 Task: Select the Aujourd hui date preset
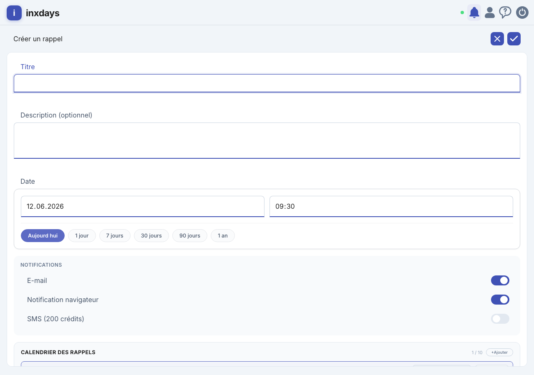43,235
